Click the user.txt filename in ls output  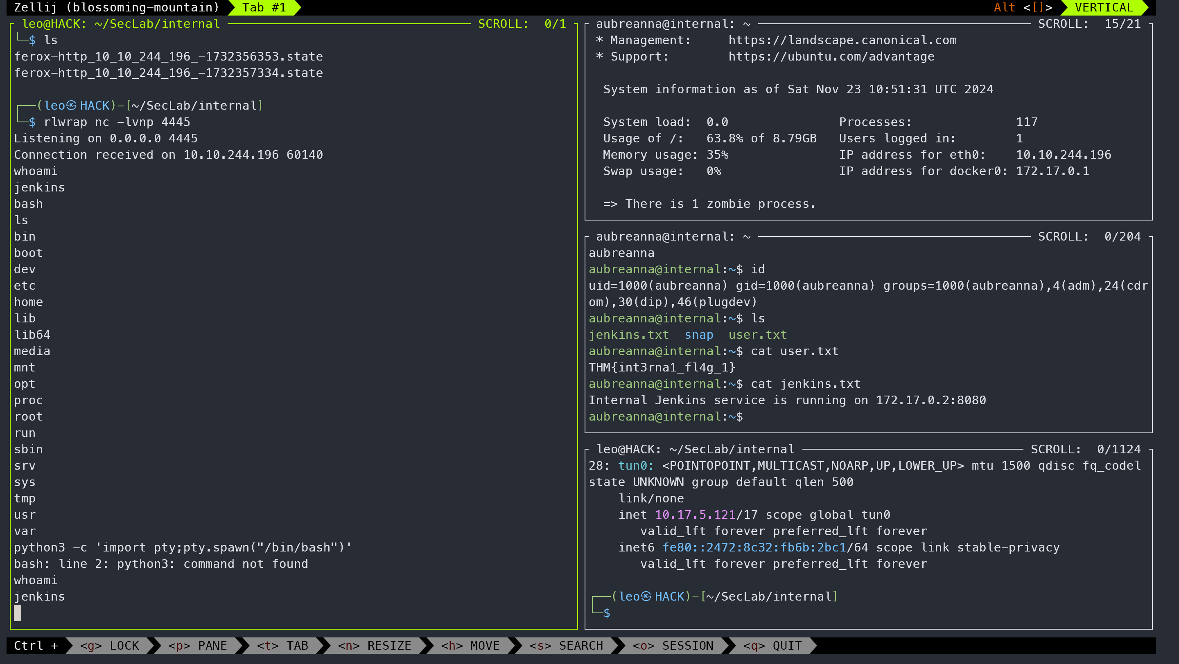(x=757, y=335)
